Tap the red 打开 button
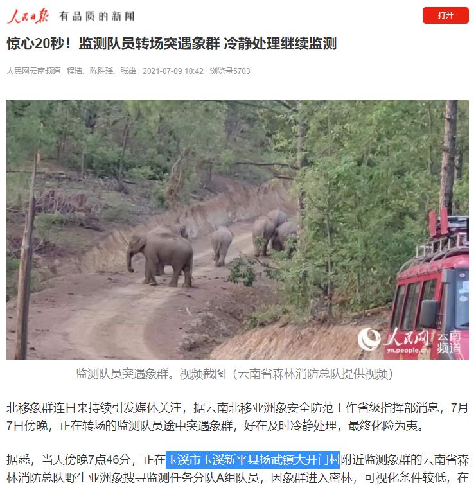The height and width of the screenshot is (490, 476). (445, 15)
